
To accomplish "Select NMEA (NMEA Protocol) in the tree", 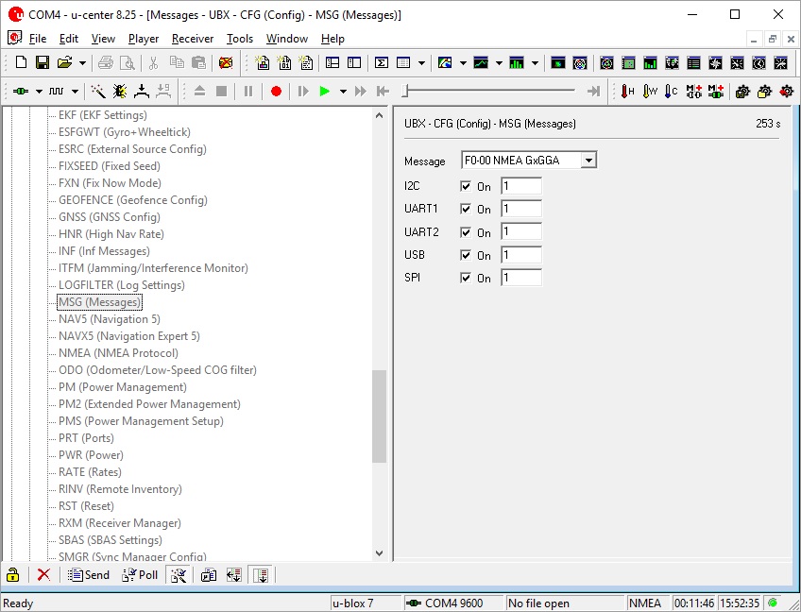I will click(x=118, y=353).
